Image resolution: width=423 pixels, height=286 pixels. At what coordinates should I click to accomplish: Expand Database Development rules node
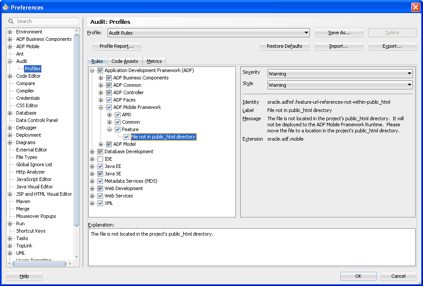tap(92, 152)
